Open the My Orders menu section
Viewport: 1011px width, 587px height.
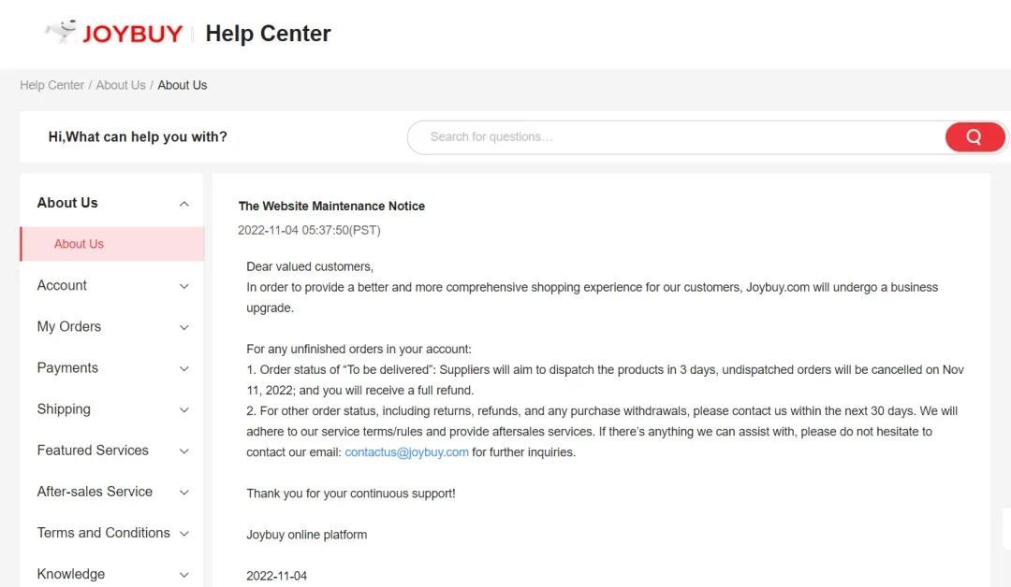coord(68,326)
